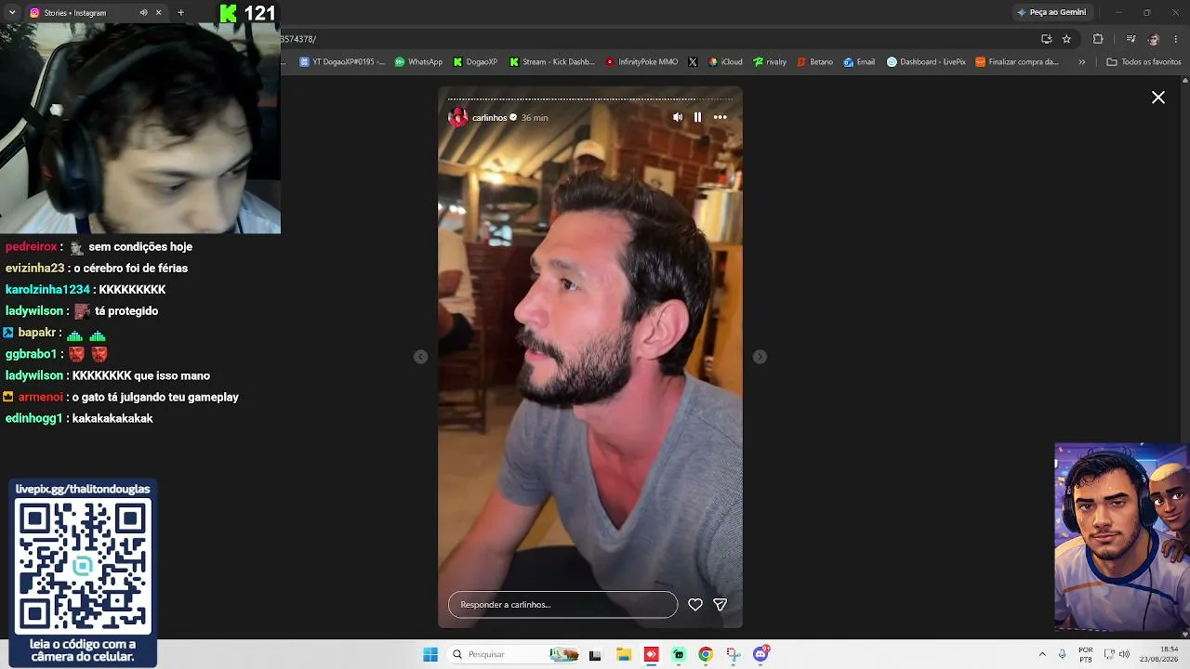Expand the hidden bookmarks chevron
The height and width of the screenshot is (669, 1190).
(1081, 62)
